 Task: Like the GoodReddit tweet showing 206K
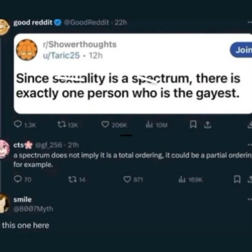coord(105,125)
